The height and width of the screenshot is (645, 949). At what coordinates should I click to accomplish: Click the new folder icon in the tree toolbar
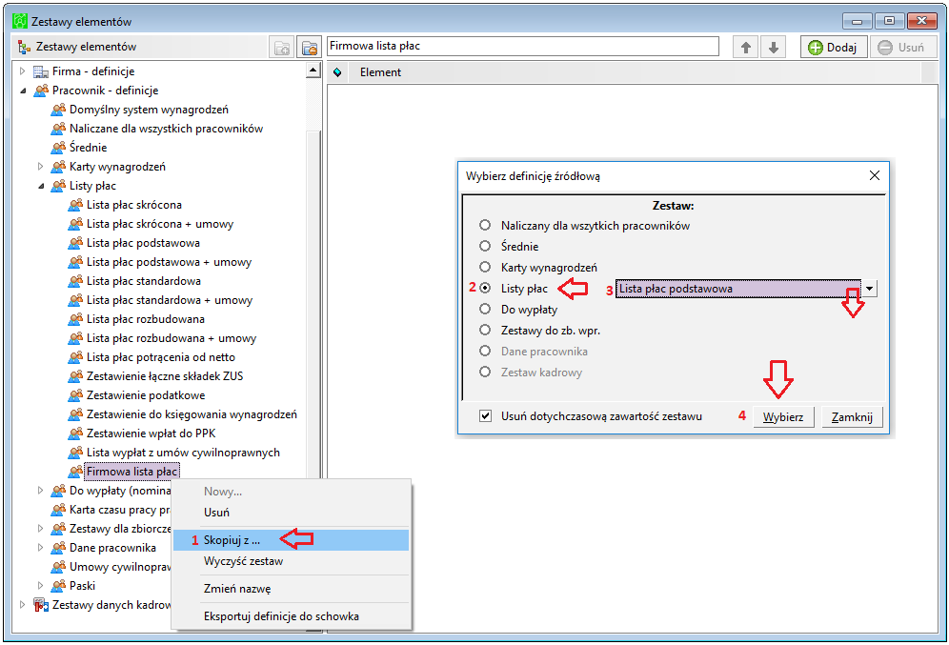[x=282, y=48]
